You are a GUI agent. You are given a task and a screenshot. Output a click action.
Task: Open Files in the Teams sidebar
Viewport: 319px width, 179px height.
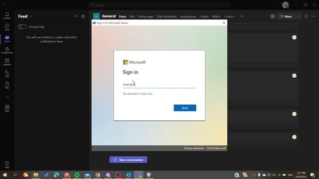(7, 85)
